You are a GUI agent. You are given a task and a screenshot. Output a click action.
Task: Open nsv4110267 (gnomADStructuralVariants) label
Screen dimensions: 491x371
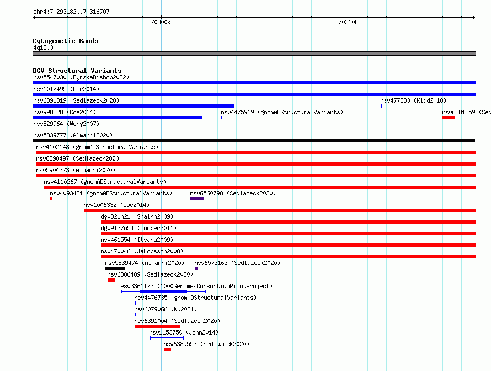coord(105,182)
